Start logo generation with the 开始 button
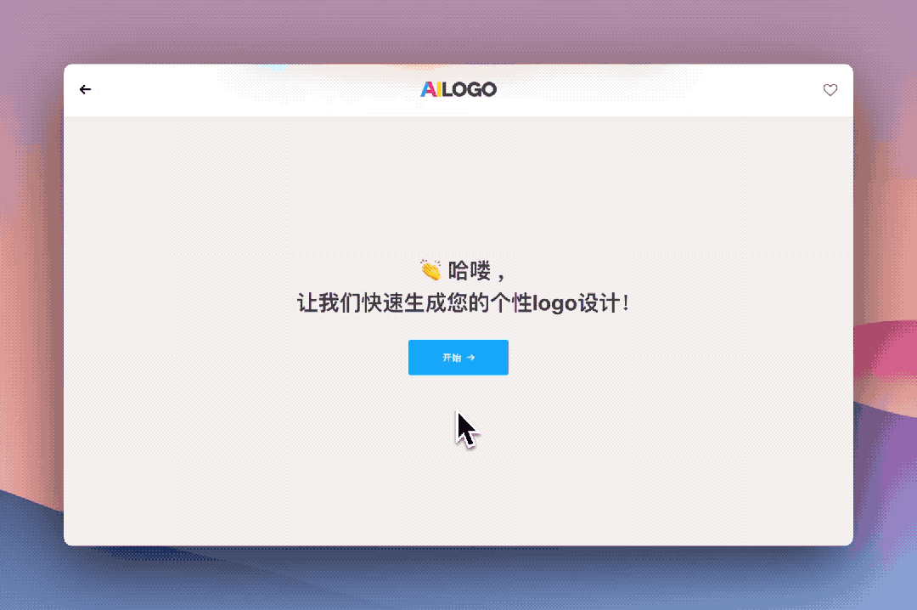Screen dimensions: 917x610 click(x=458, y=358)
